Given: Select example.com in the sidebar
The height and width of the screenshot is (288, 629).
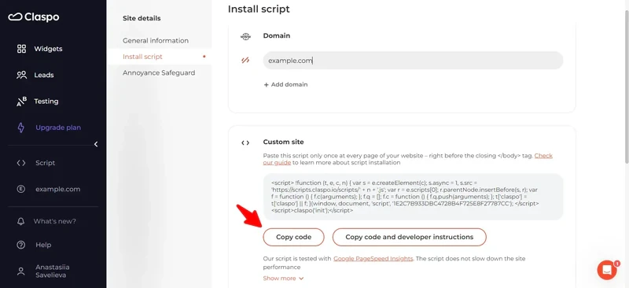Looking at the screenshot, I should pos(57,189).
